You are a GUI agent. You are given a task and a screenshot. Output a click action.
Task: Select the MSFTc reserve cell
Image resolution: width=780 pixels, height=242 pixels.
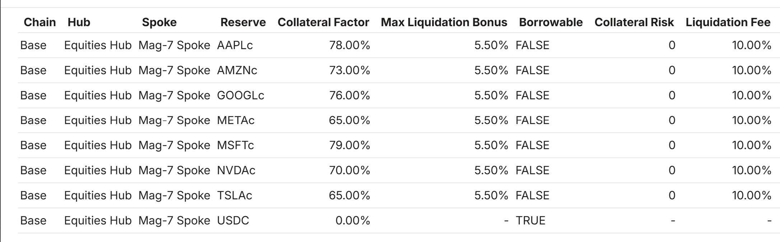[x=235, y=145]
